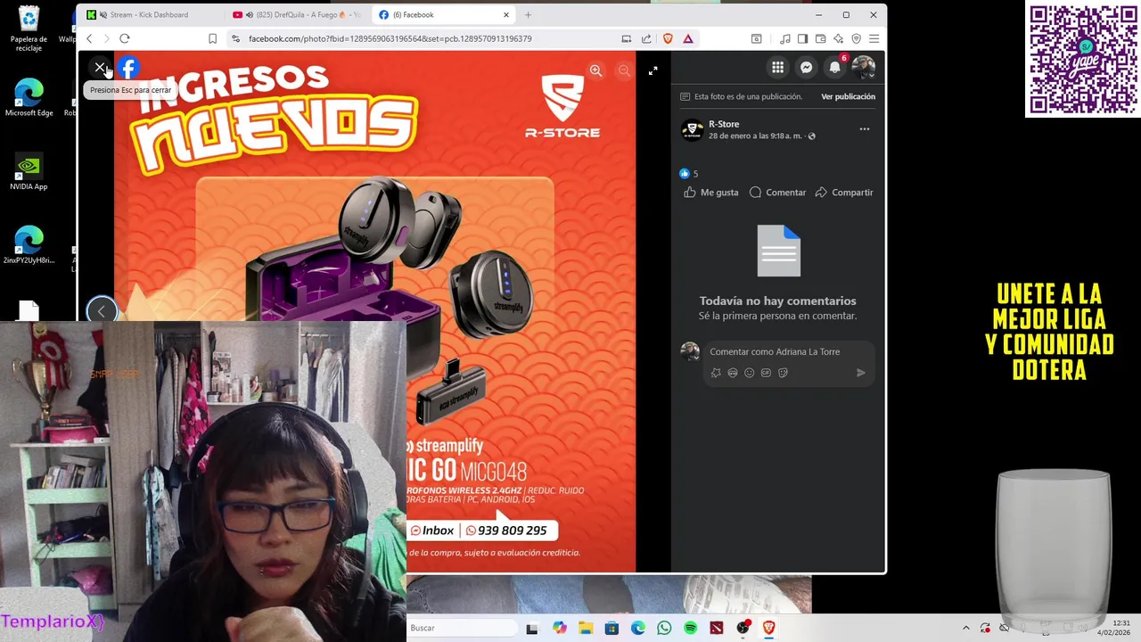Open Messenger chats
The image size is (1141, 642).
[x=806, y=67]
